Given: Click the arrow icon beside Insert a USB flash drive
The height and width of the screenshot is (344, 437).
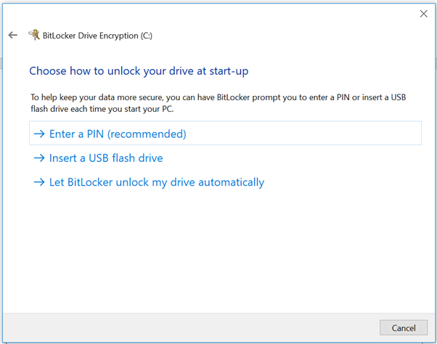Looking at the screenshot, I should (39, 158).
